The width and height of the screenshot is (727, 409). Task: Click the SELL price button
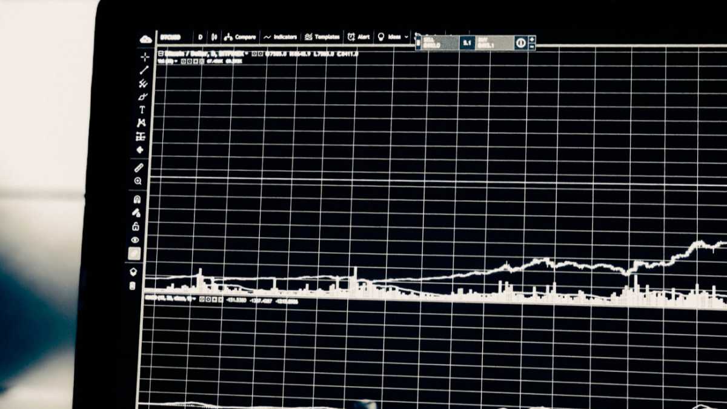click(x=439, y=42)
